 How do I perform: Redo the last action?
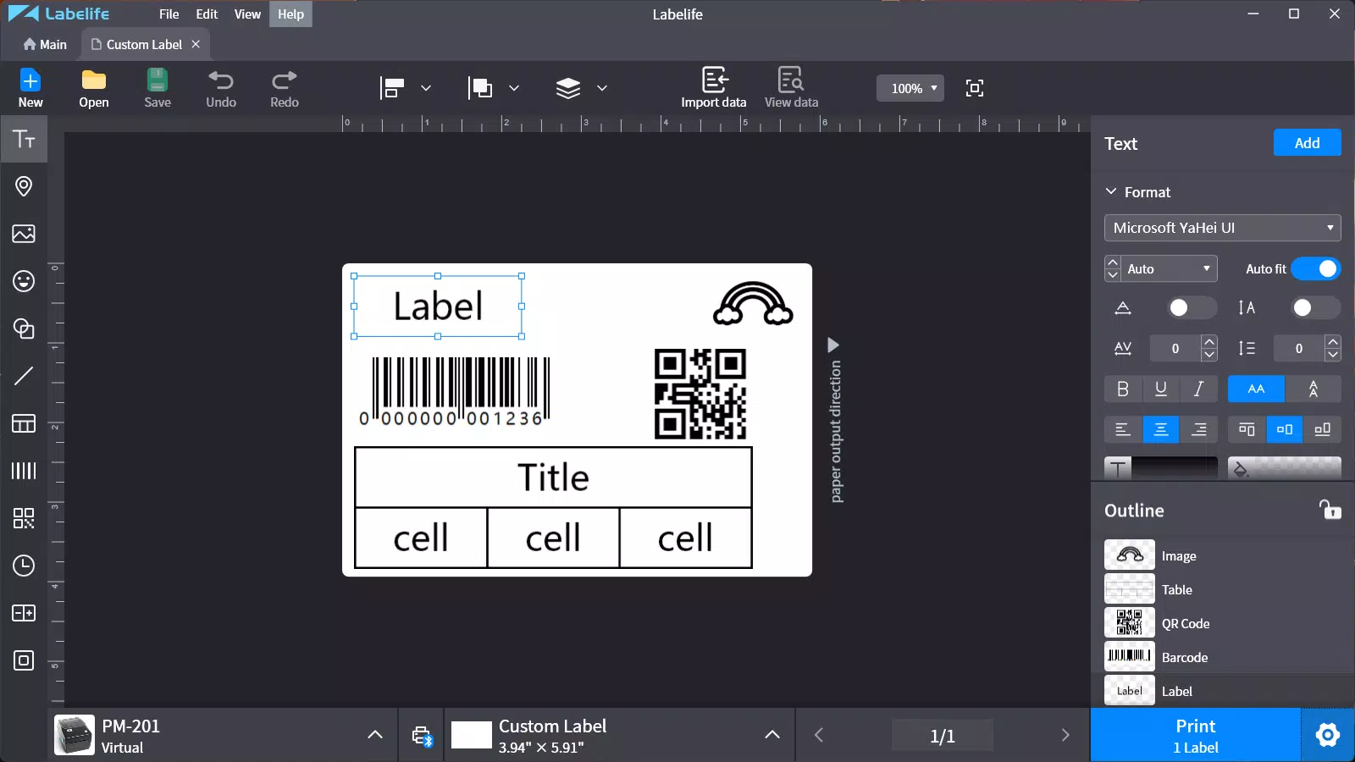285,88
